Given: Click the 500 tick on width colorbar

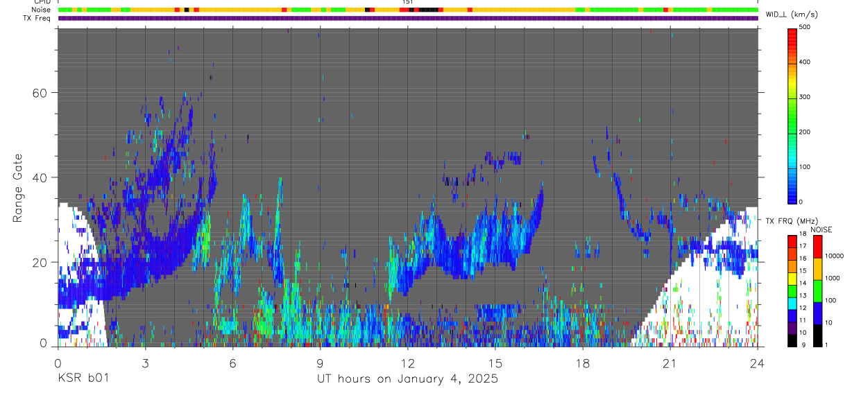Looking at the screenshot, I should click(806, 27).
